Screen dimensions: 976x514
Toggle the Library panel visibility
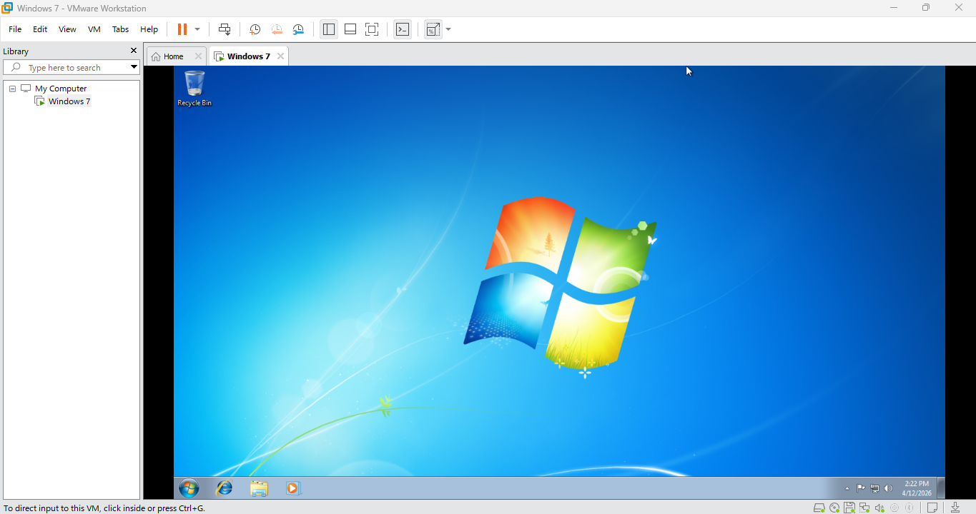coord(328,29)
